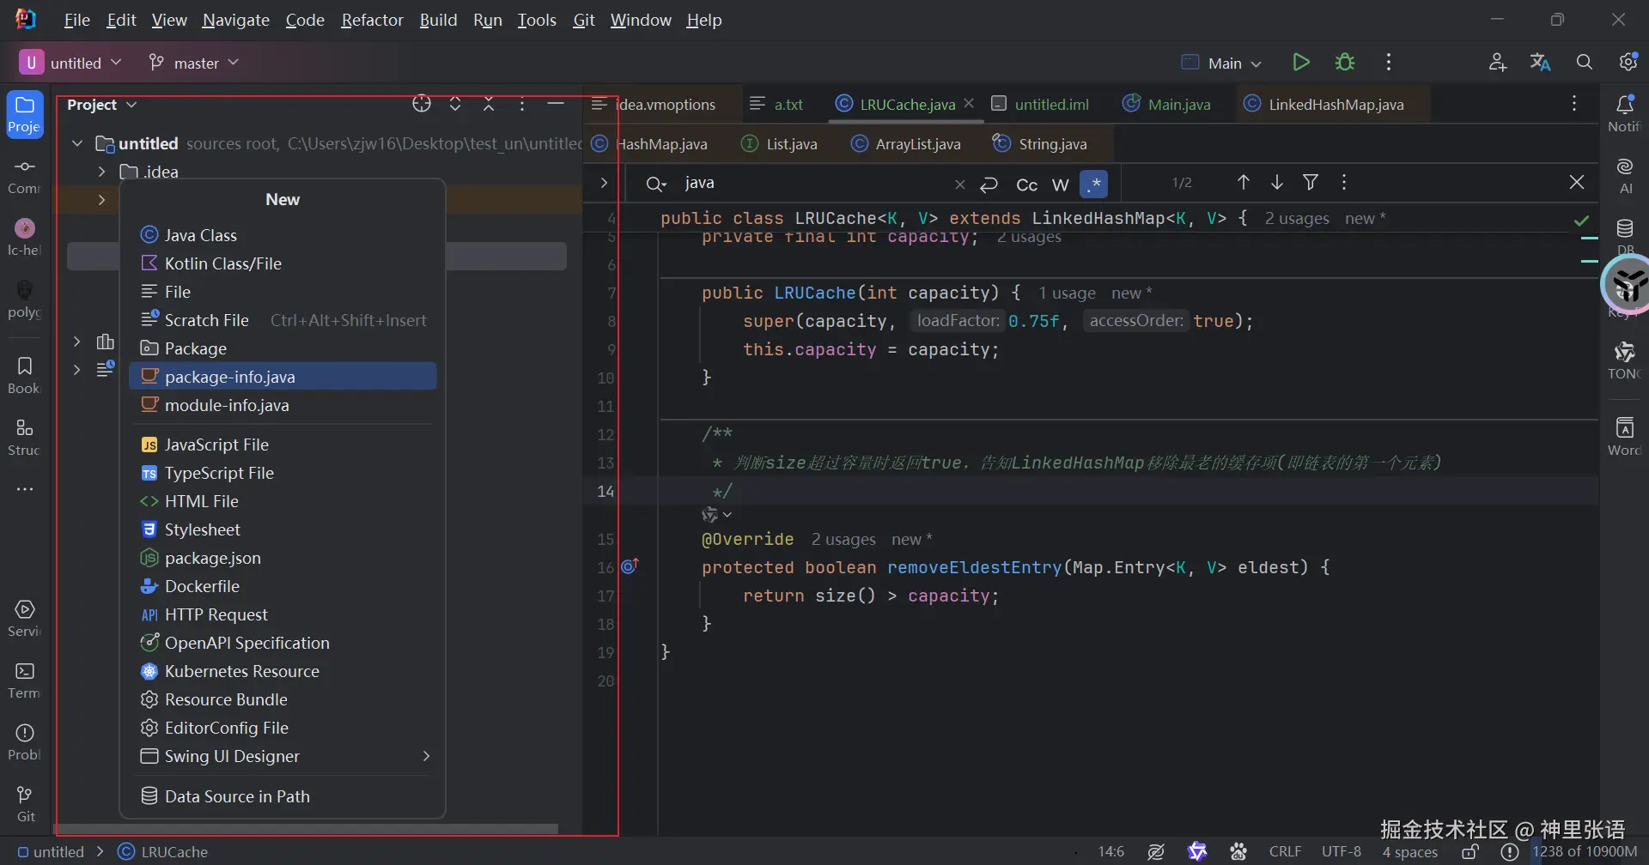Select Java Class from the New menu
The height and width of the screenshot is (865, 1649).
coord(200,235)
